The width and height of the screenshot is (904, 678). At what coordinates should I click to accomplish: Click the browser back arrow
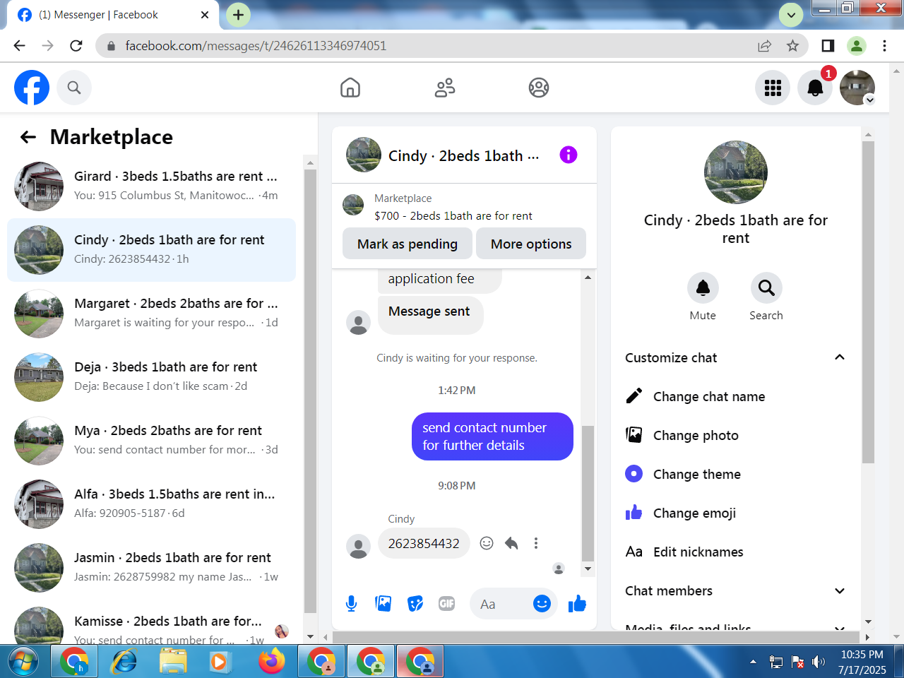point(20,46)
